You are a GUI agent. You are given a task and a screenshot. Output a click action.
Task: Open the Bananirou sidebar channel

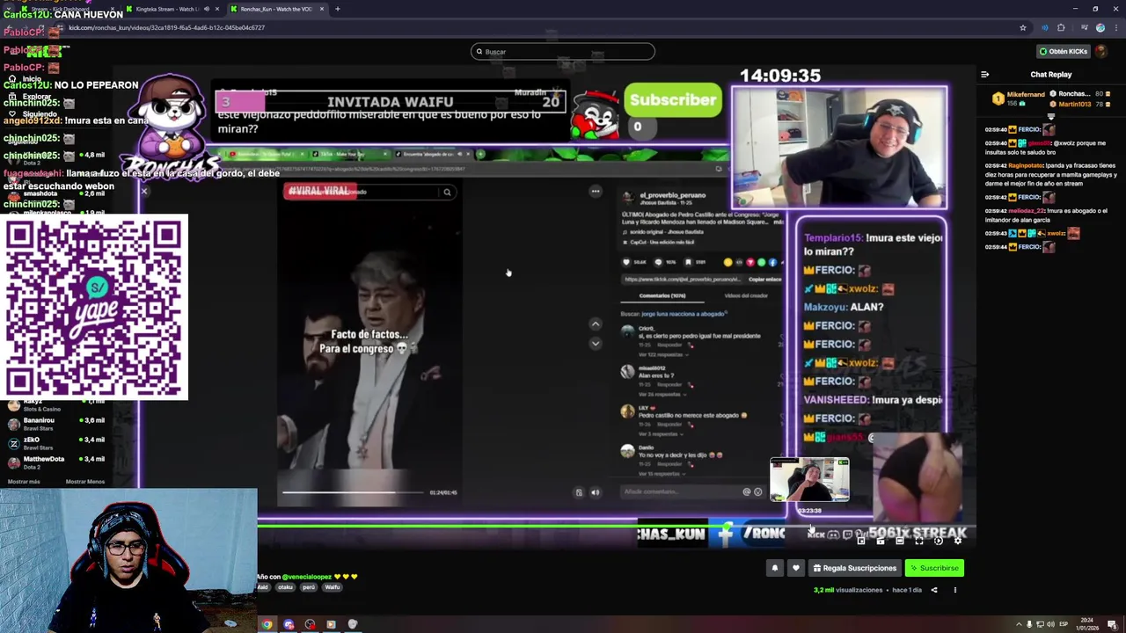(x=57, y=424)
